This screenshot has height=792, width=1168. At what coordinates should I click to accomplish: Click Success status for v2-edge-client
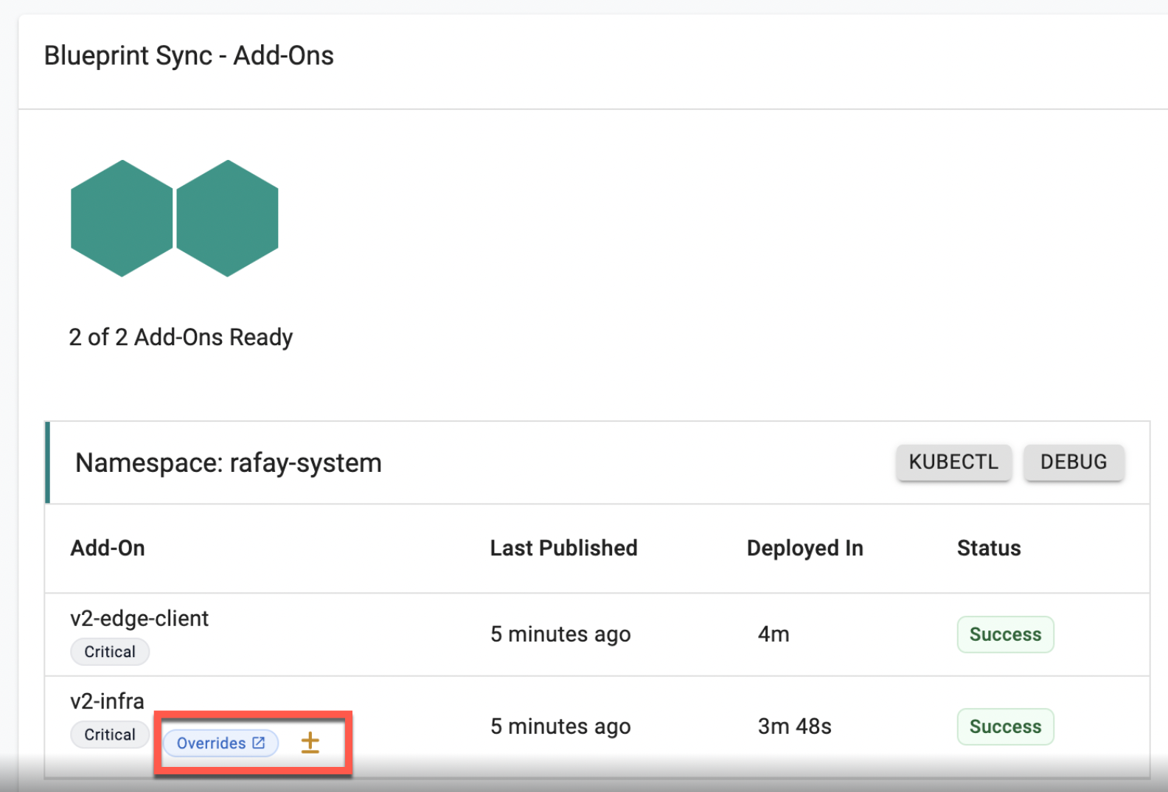(x=1005, y=634)
